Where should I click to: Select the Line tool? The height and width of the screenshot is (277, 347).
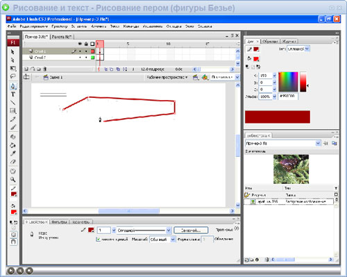13,103
